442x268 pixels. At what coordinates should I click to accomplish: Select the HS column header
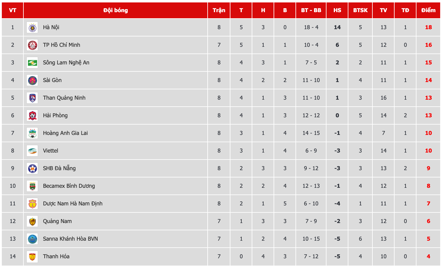pos(337,10)
